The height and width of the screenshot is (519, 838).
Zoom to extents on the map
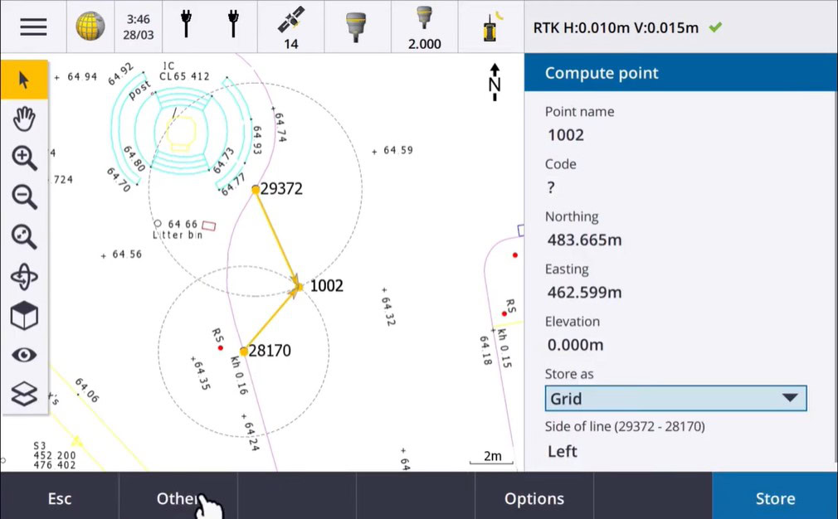24,236
